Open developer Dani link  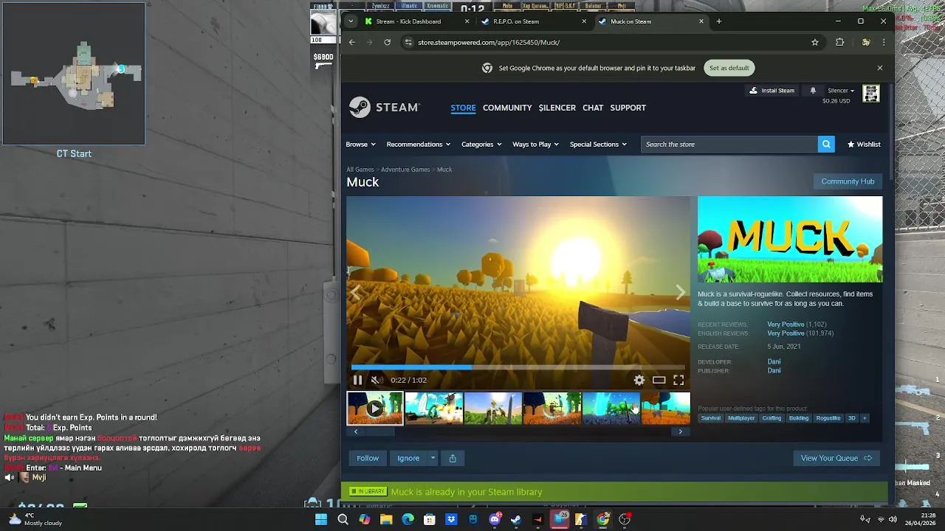(x=774, y=362)
